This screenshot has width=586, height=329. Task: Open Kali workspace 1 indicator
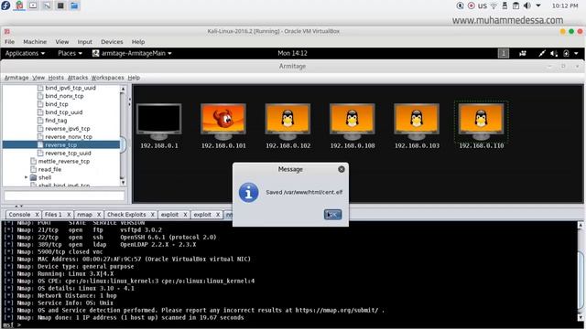click(x=504, y=53)
